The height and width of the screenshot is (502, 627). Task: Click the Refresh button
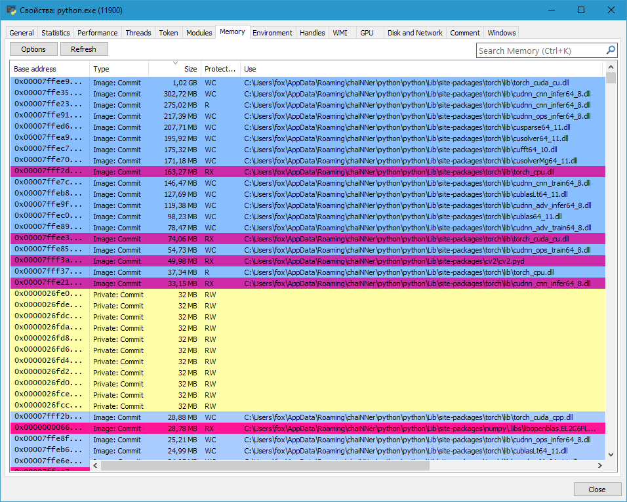click(83, 49)
